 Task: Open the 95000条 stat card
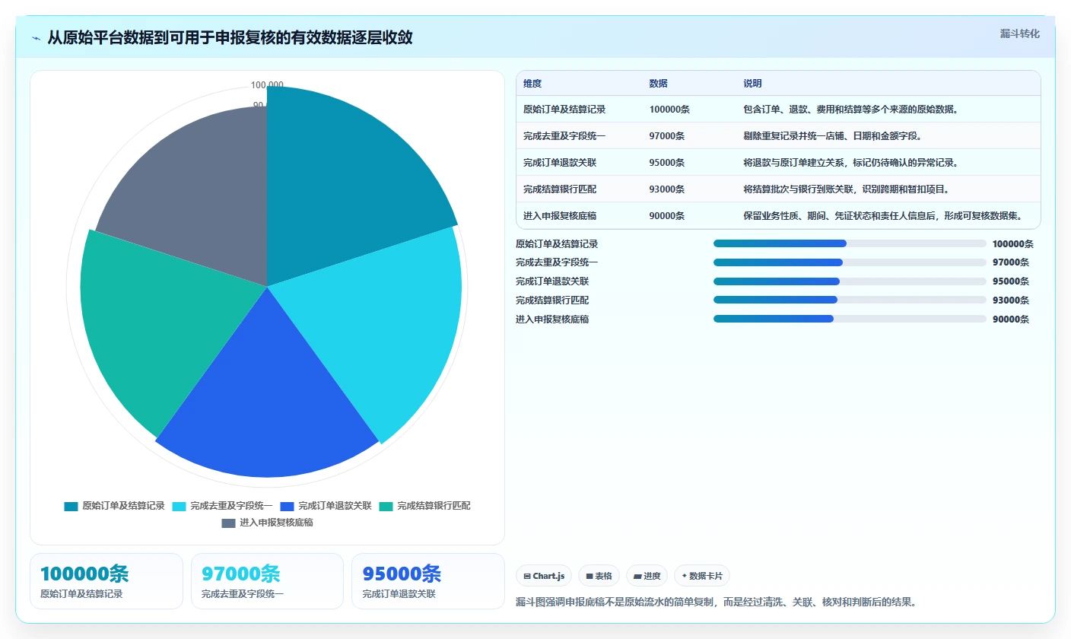click(x=428, y=581)
